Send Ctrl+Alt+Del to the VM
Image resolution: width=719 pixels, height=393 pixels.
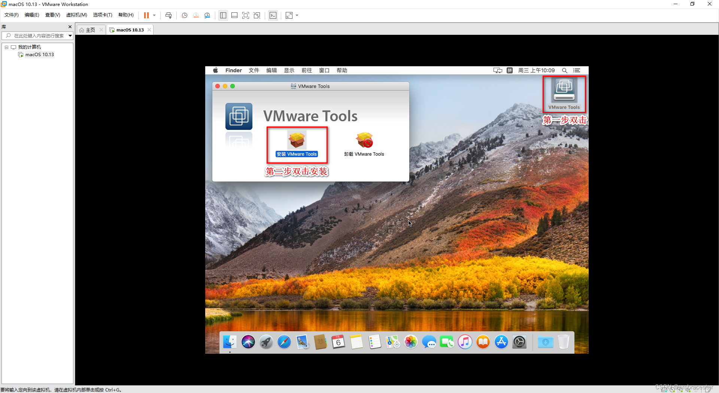click(x=169, y=15)
